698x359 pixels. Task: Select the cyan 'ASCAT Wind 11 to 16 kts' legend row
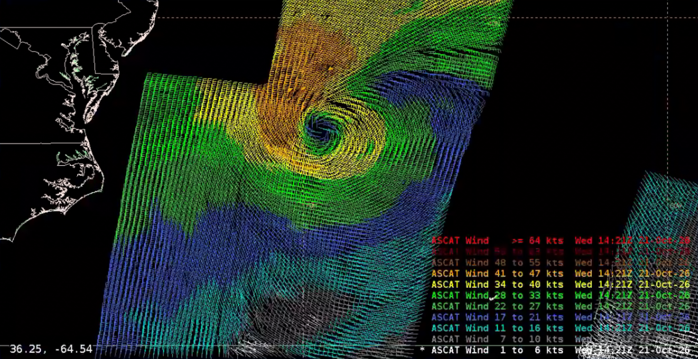(x=561, y=328)
